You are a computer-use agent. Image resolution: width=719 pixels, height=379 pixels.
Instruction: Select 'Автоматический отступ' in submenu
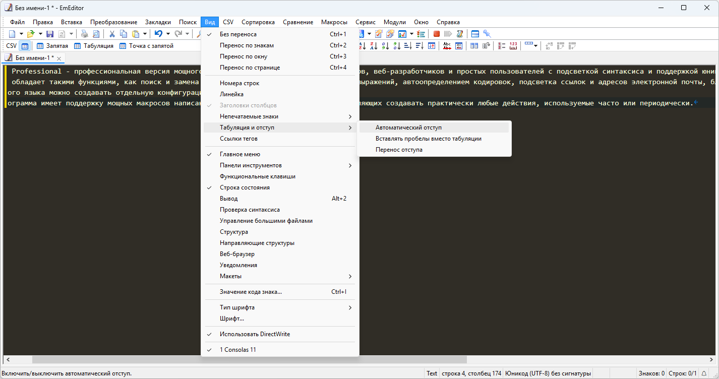(x=408, y=128)
